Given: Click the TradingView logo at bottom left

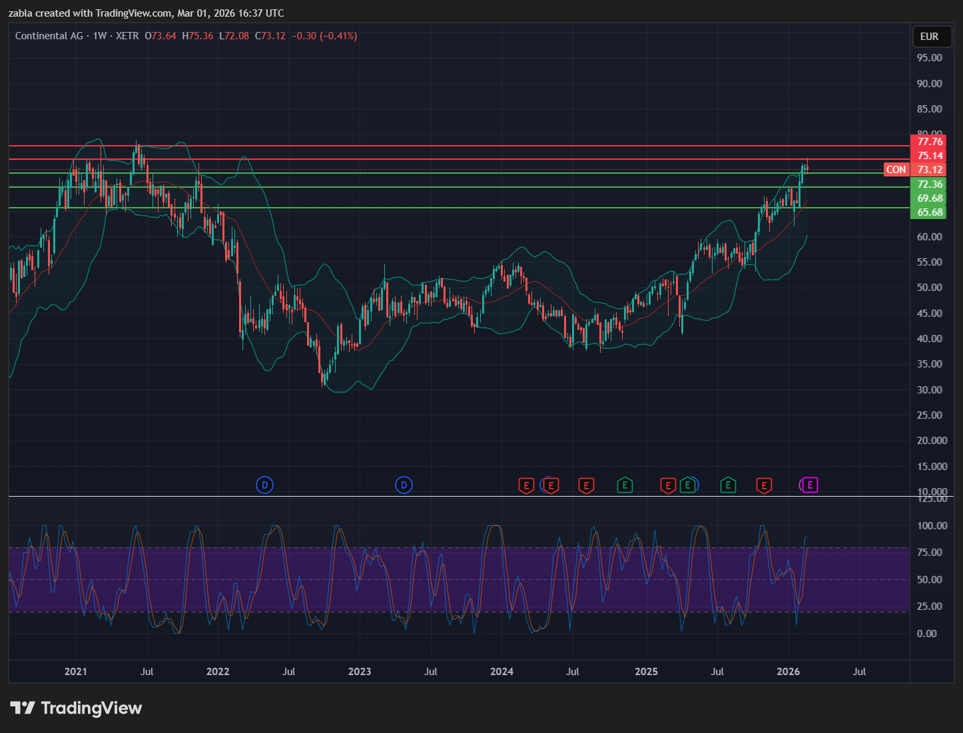Looking at the screenshot, I should 76,708.
